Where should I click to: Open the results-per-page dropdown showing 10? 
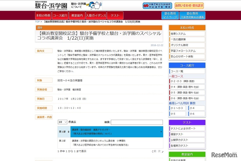point(62,122)
